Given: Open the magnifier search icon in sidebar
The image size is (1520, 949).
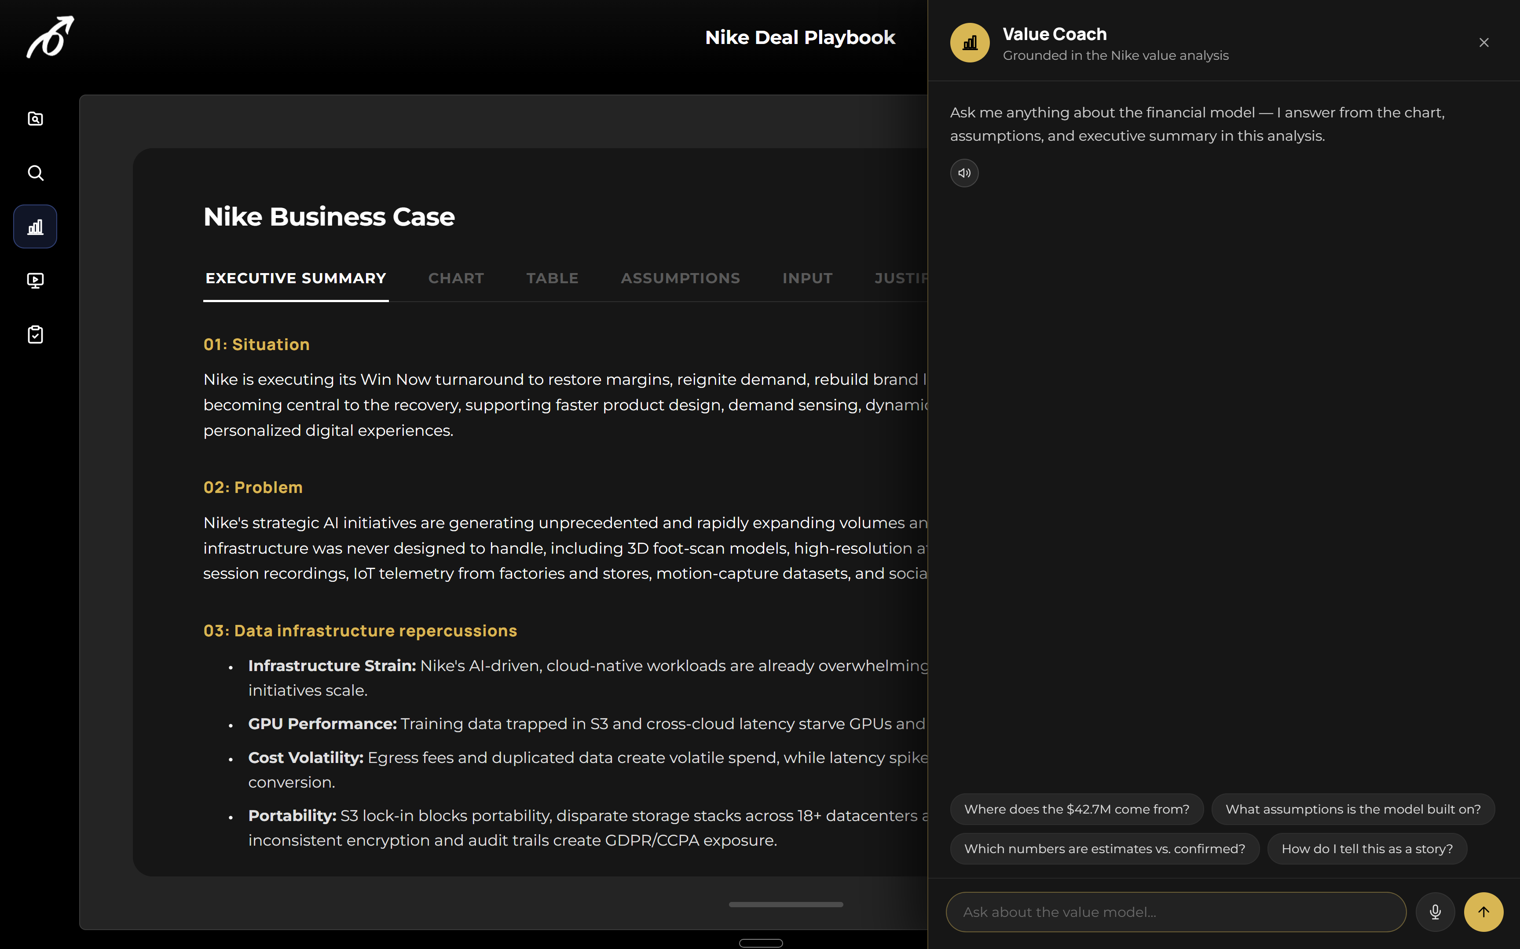Looking at the screenshot, I should [x=35, y=172].
